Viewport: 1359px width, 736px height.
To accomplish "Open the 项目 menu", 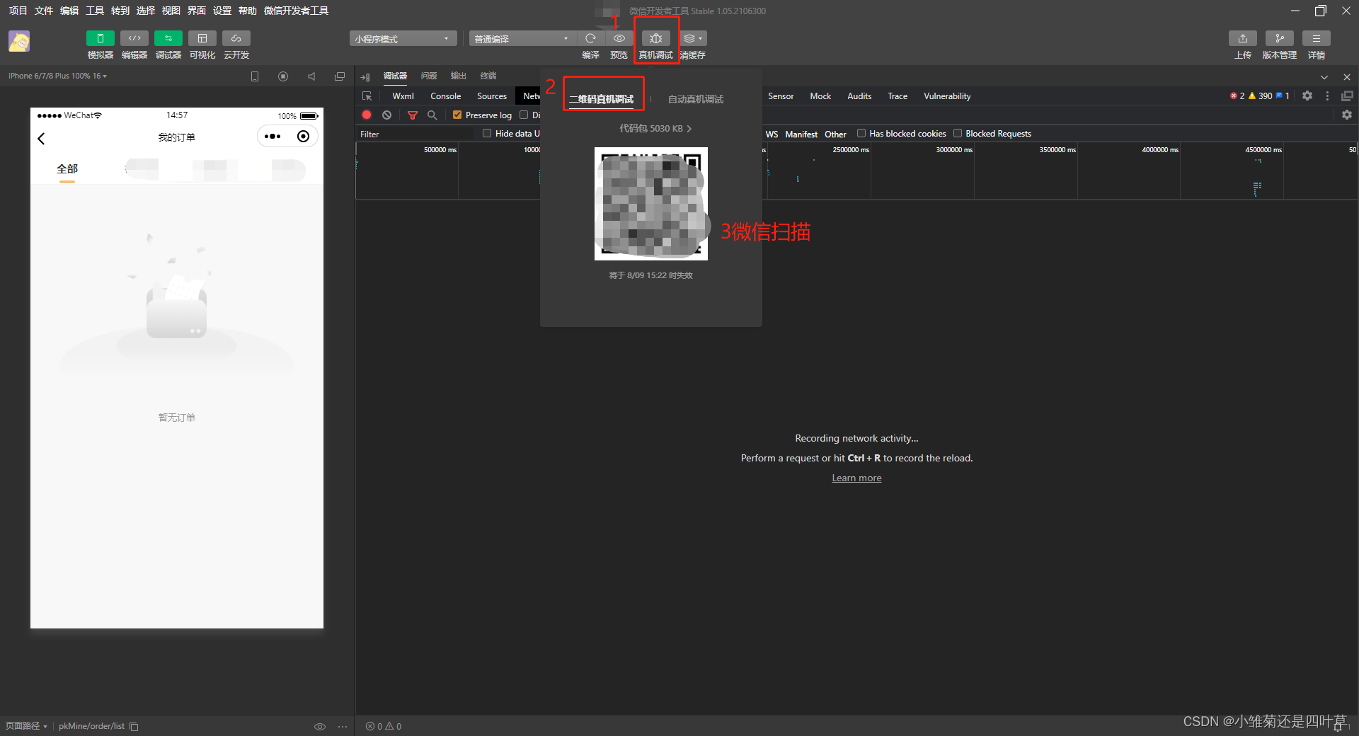I will (x=18, y=11).
